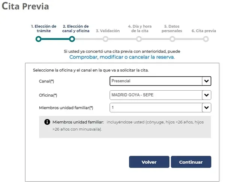Click the Día y hora de la cita label
The image size is (225, 182).
[139, 28]
